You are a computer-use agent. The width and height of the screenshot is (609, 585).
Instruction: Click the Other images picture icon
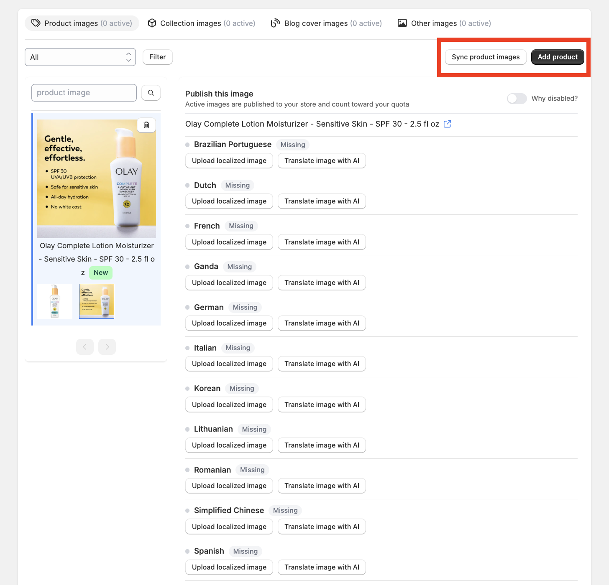[x=402, y=23]
